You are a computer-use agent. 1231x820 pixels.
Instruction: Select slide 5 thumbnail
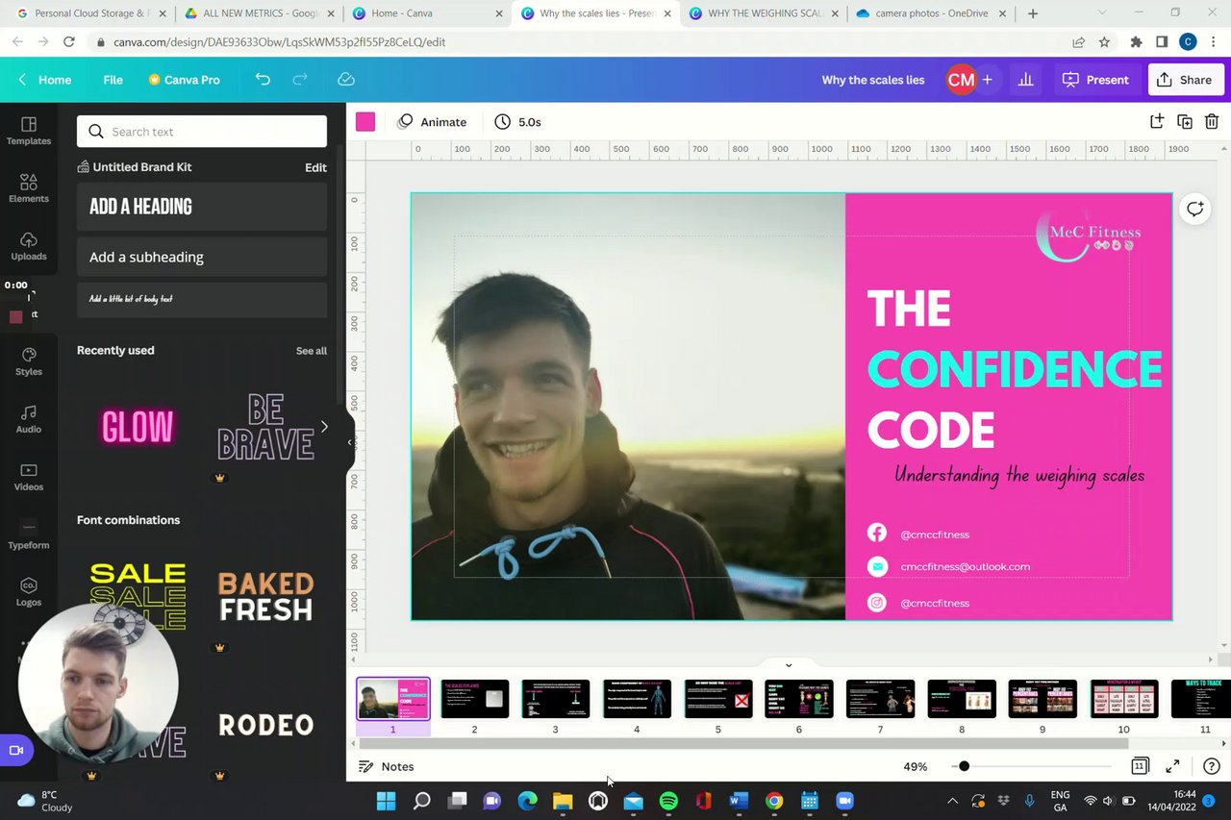tap(717, 699)
